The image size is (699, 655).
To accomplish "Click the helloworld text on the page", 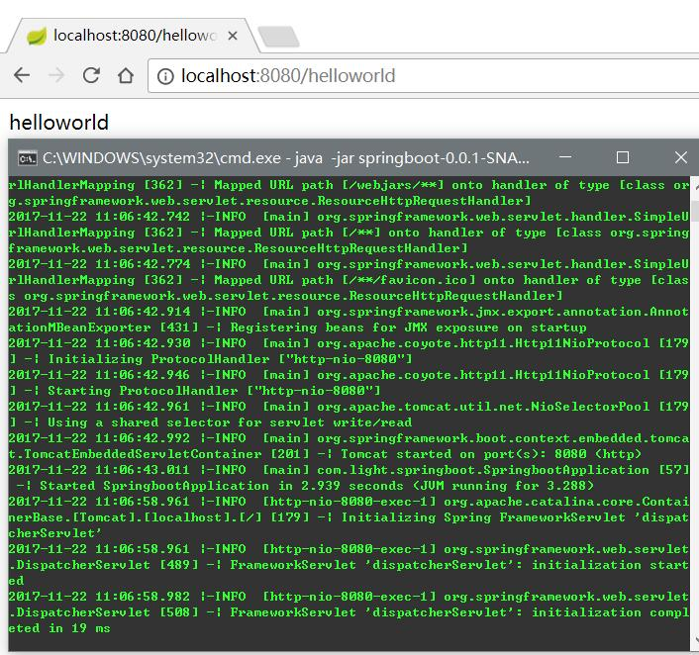I will [x=58, y=123].
